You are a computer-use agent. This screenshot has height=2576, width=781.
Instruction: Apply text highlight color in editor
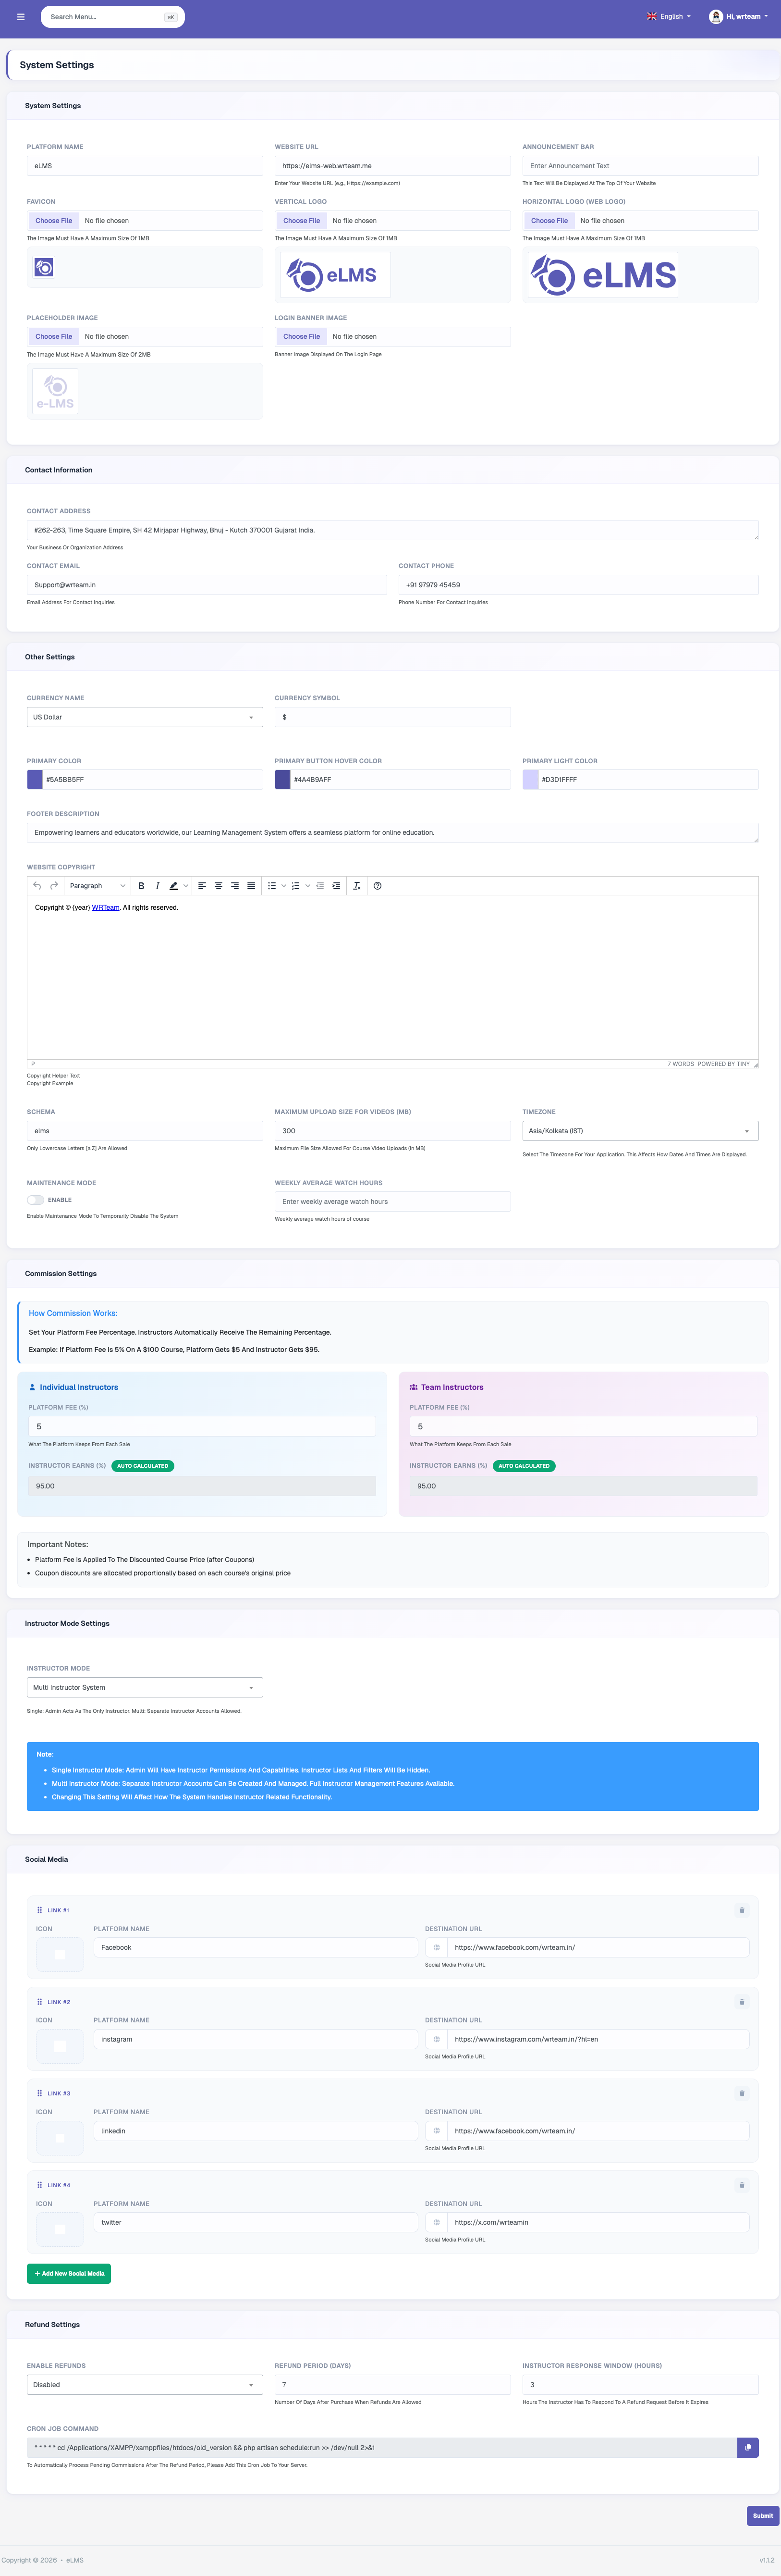pos(174,886)
